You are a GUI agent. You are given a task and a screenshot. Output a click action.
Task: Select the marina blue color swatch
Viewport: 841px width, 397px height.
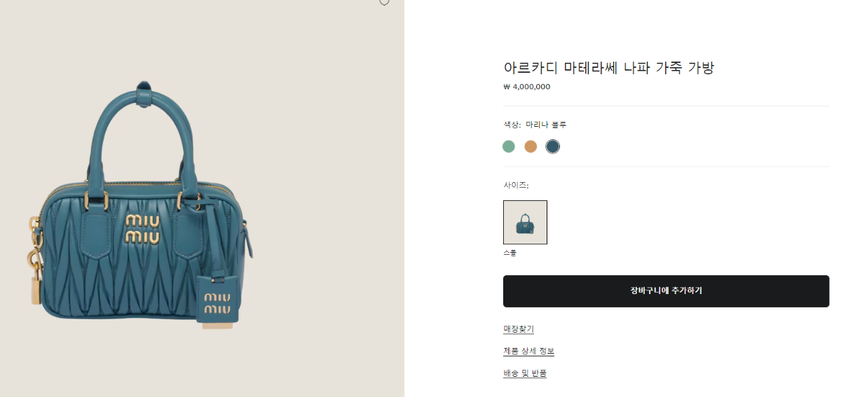553,146
